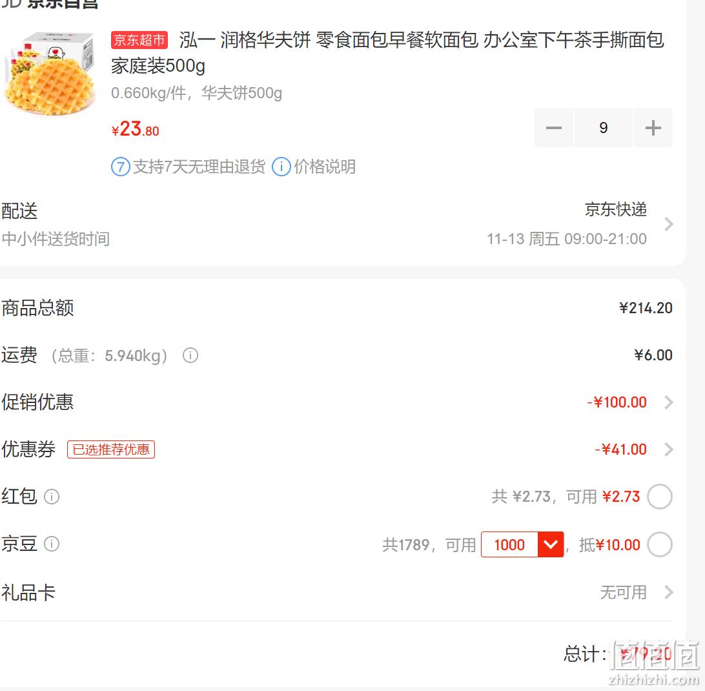The height and width of the screenshot is (691, 705).
Task: Increase item quantity with plus button
Action: [653, 128]
